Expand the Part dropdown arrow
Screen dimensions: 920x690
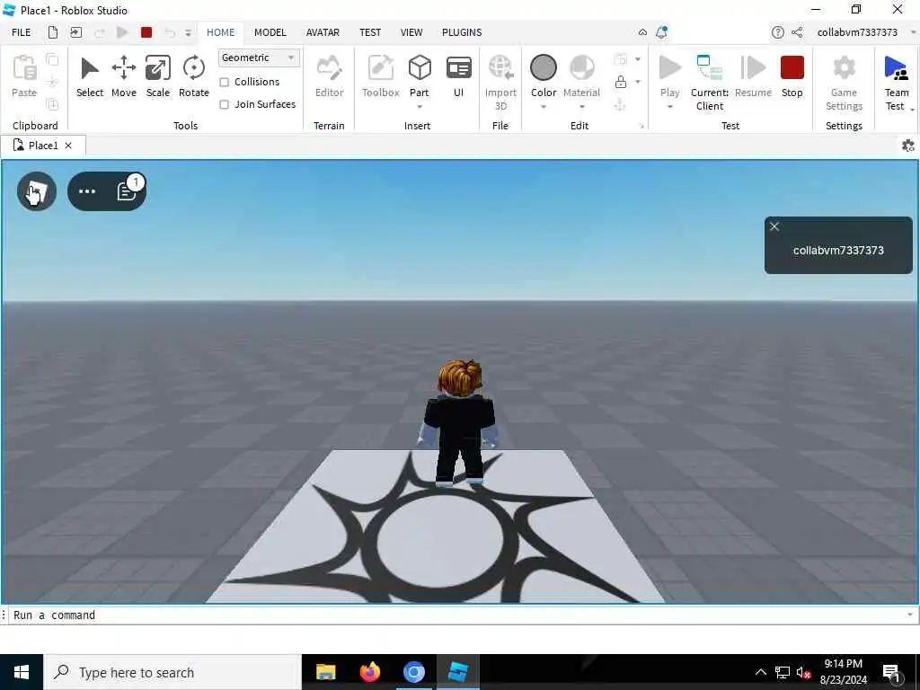click(x=420, y=107)
